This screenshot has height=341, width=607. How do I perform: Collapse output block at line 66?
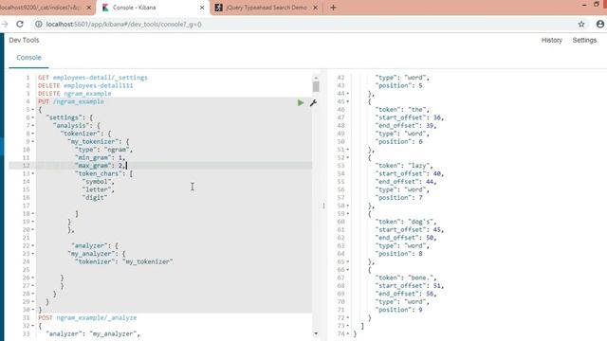click(348, 270)
